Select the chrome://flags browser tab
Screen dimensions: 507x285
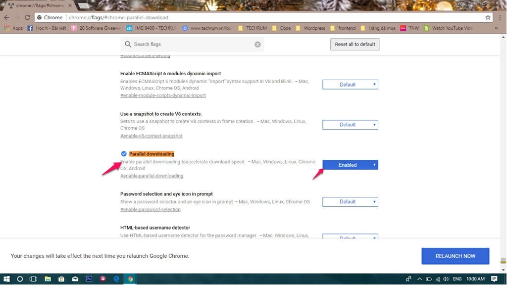(x=39, y=5)
